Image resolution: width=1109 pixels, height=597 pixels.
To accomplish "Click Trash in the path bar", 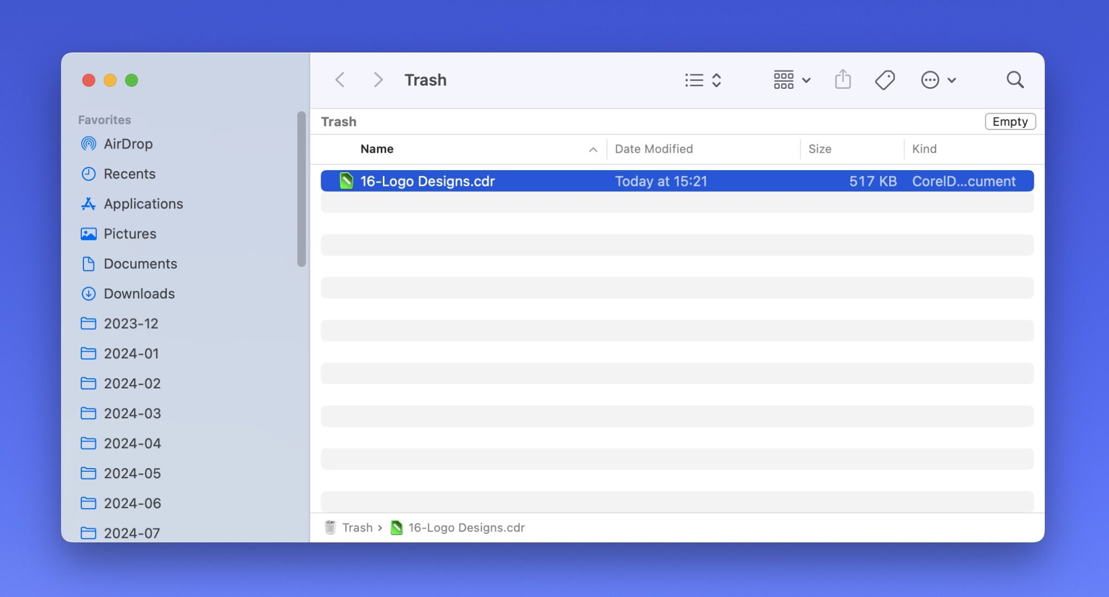I will coord(356,527).
